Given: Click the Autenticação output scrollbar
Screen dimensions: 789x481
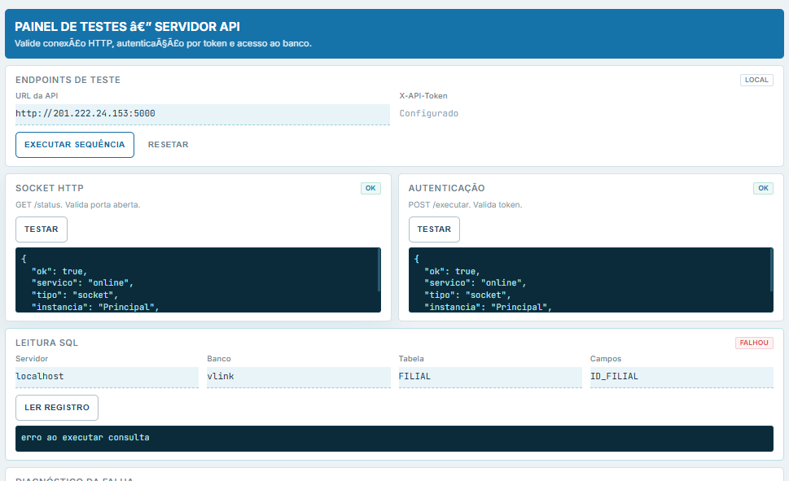Looking at the screenshot, I should pos(771,269).
